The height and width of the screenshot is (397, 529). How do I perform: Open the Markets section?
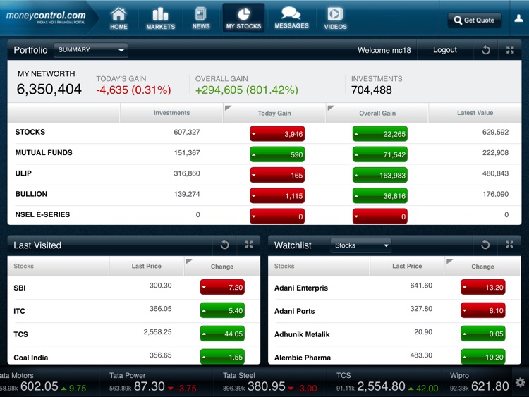tap(160, 18)
